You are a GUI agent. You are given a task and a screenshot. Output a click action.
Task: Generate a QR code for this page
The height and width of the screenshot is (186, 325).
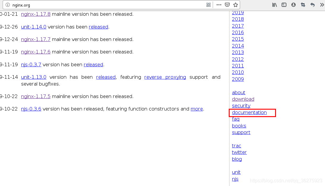coord(209,5)
